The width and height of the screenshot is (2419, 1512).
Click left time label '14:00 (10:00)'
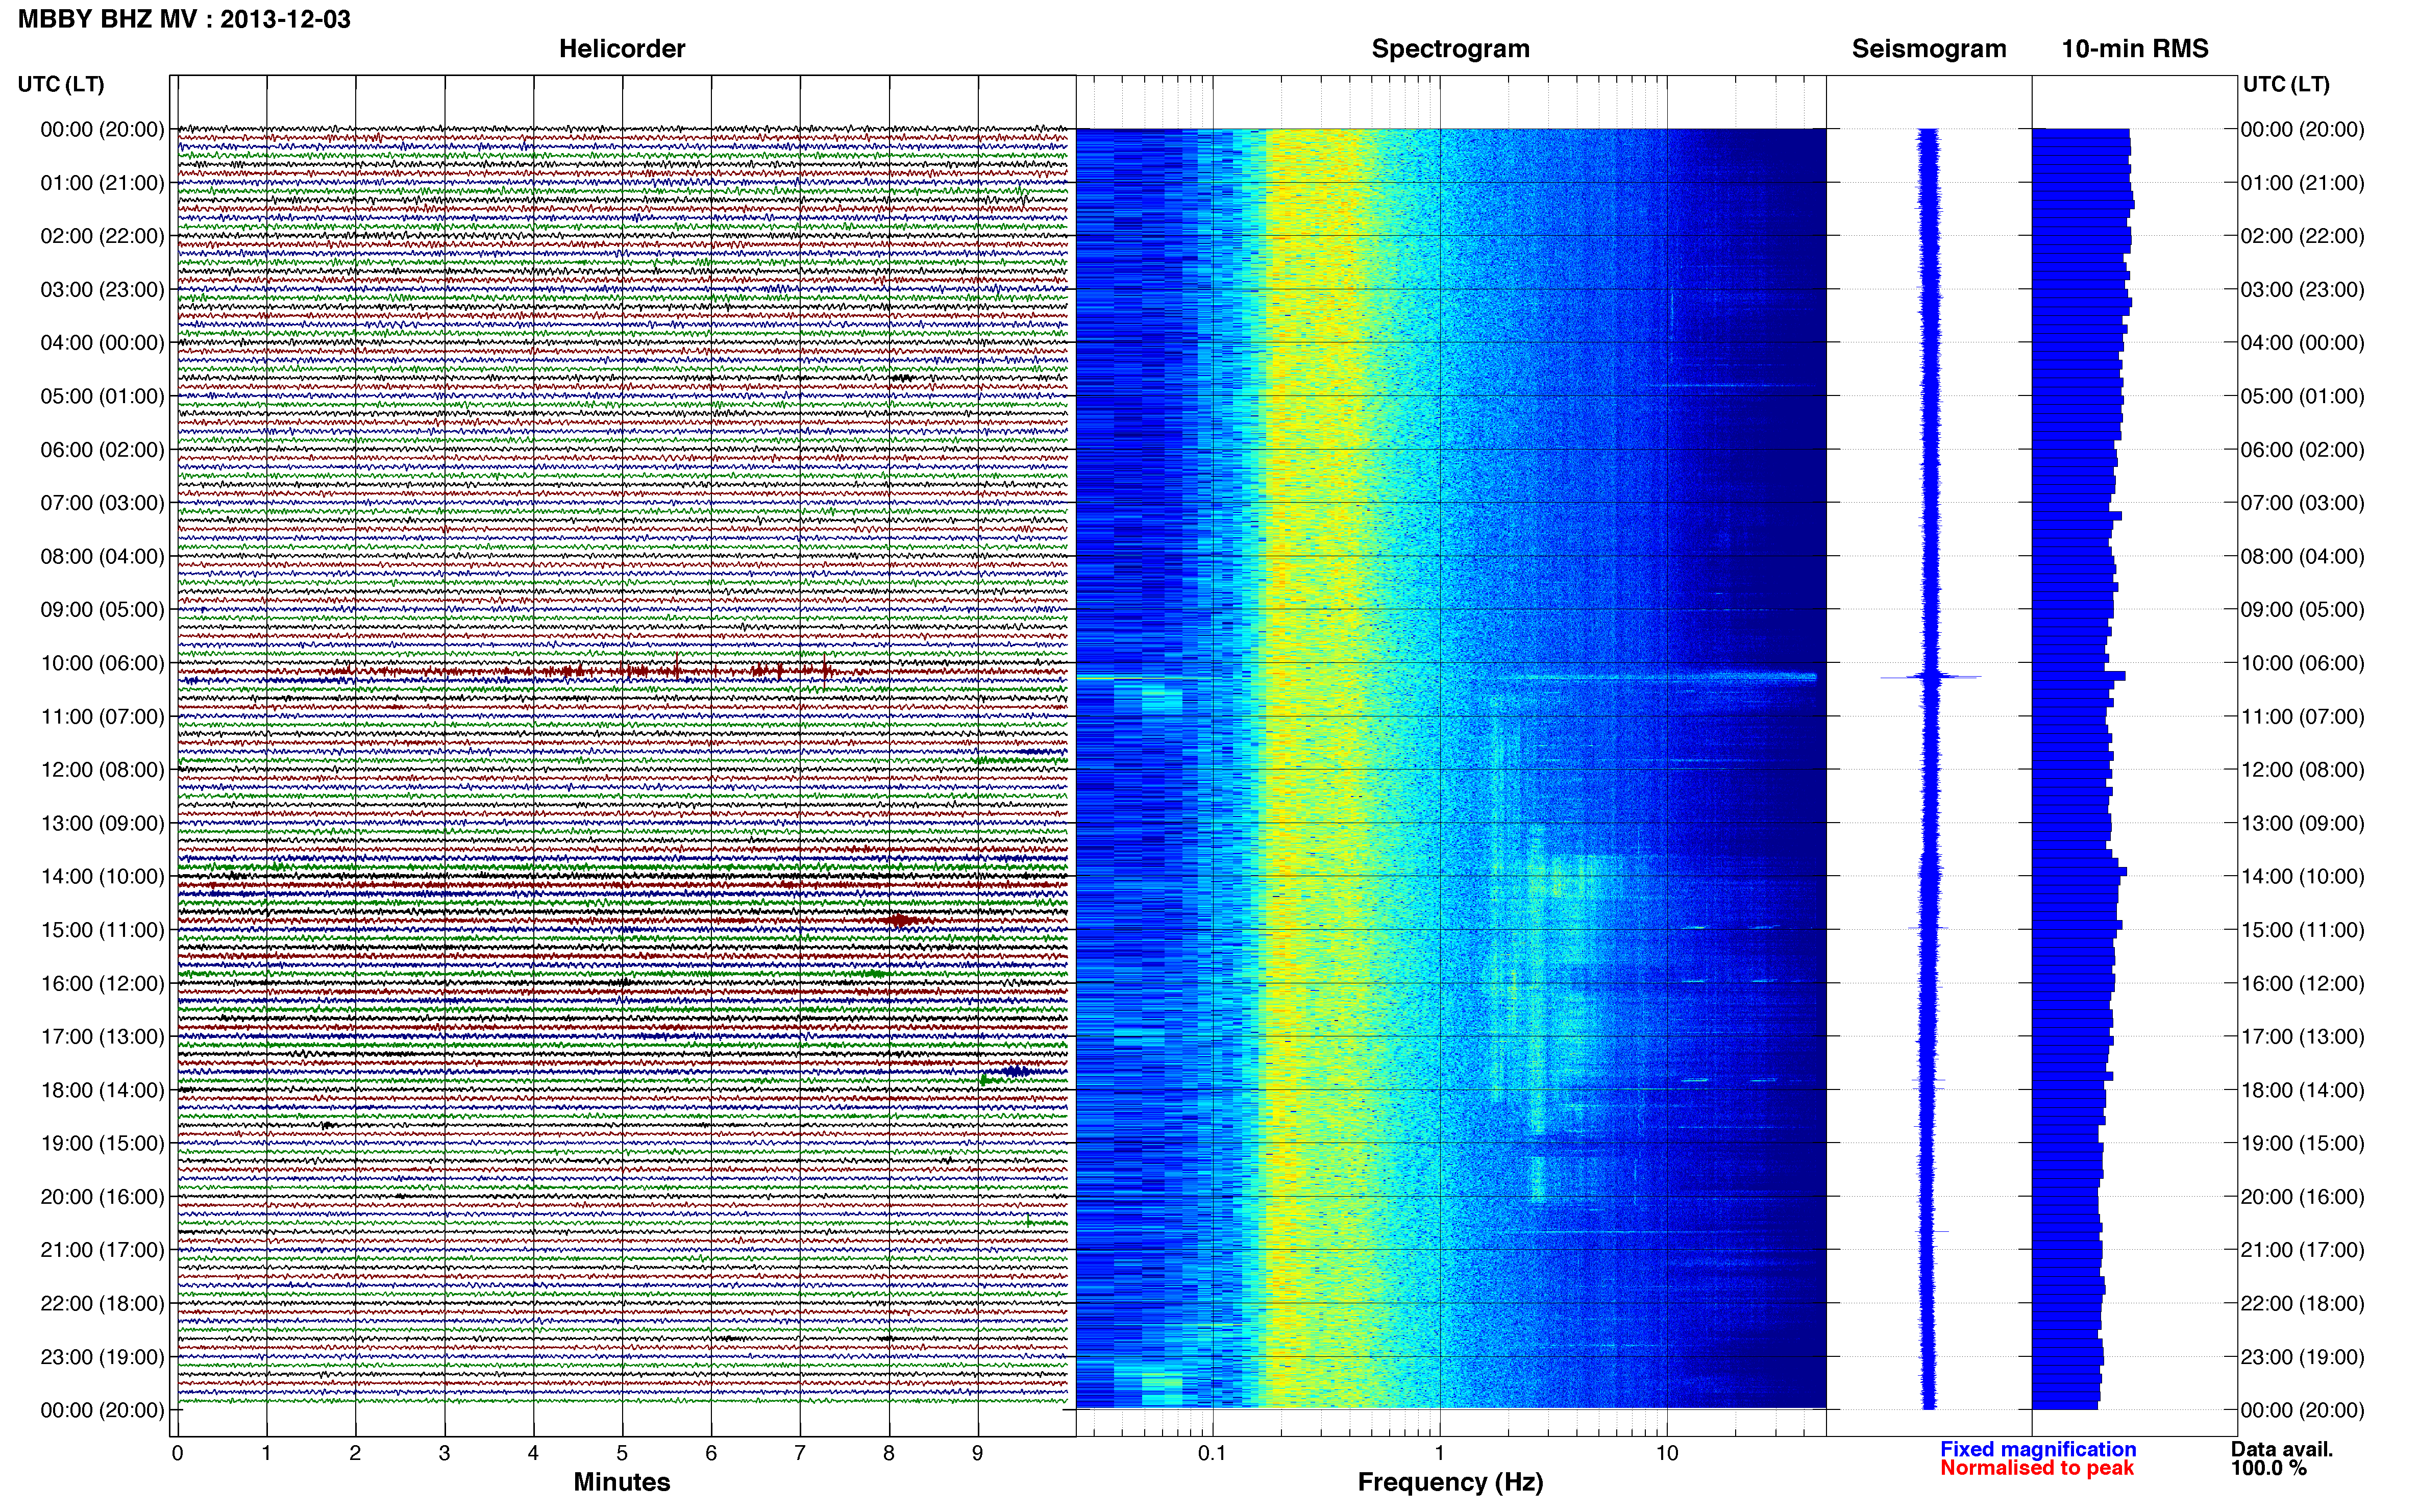102,877
